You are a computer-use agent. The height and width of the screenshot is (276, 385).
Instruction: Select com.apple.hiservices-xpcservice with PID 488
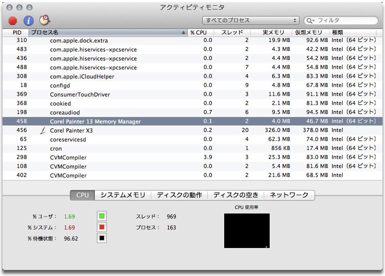(x=193, y=67)
